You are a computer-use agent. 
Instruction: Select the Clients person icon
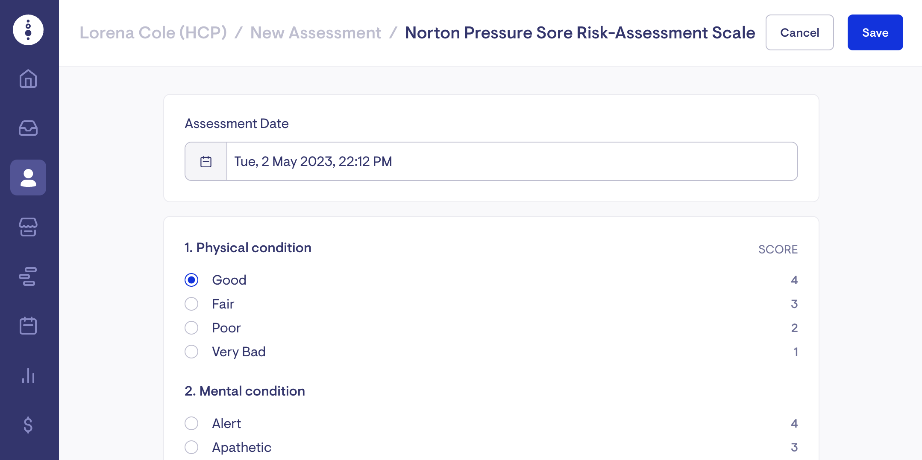click(x=28, y=178)
